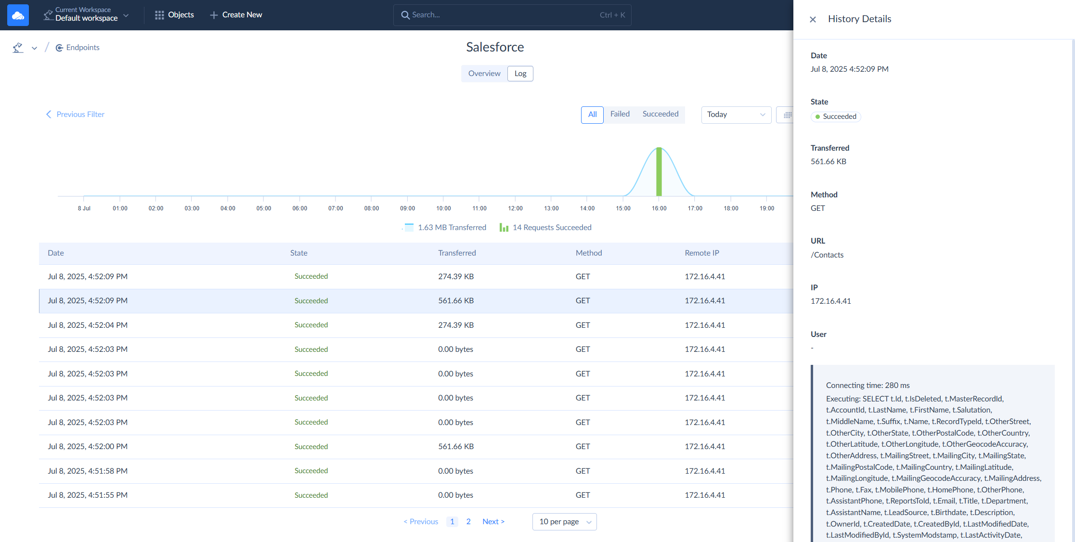This screenshot has height=542, width=1075.
Task: Open the Today date range dropdown
Action: pyautogui.click(x=736, y=115)
